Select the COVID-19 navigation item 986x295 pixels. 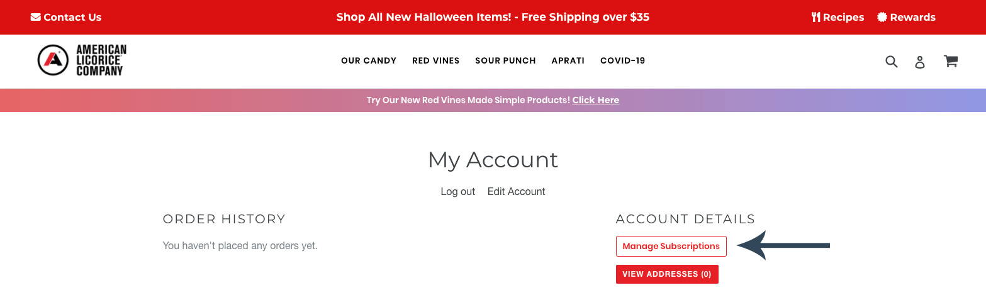pyautogui.click(x=623, y=60)
